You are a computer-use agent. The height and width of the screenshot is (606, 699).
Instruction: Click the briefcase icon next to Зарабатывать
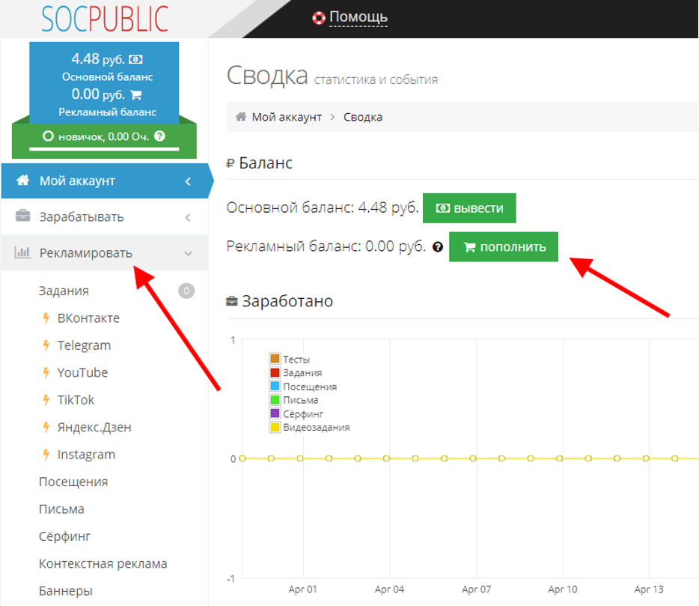(22, 216)
